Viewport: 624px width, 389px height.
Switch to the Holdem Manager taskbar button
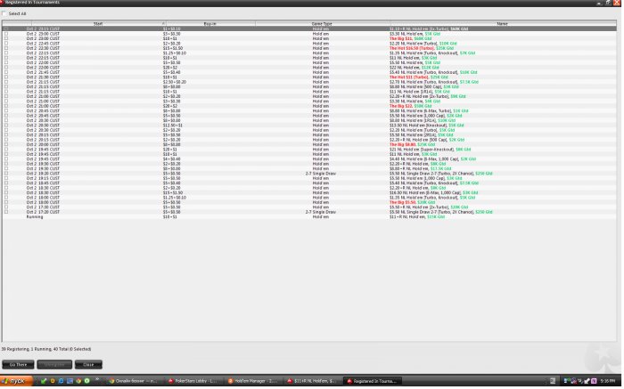point(253,382)
